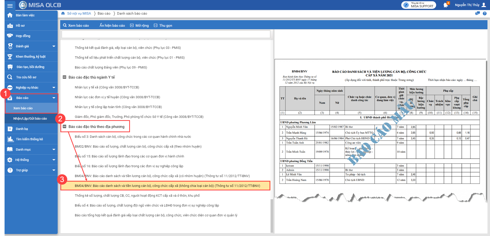Click the MISA Support phone icon
This screenshot has height=236, width=490.
pyautogui.click(x=406, y=5)
